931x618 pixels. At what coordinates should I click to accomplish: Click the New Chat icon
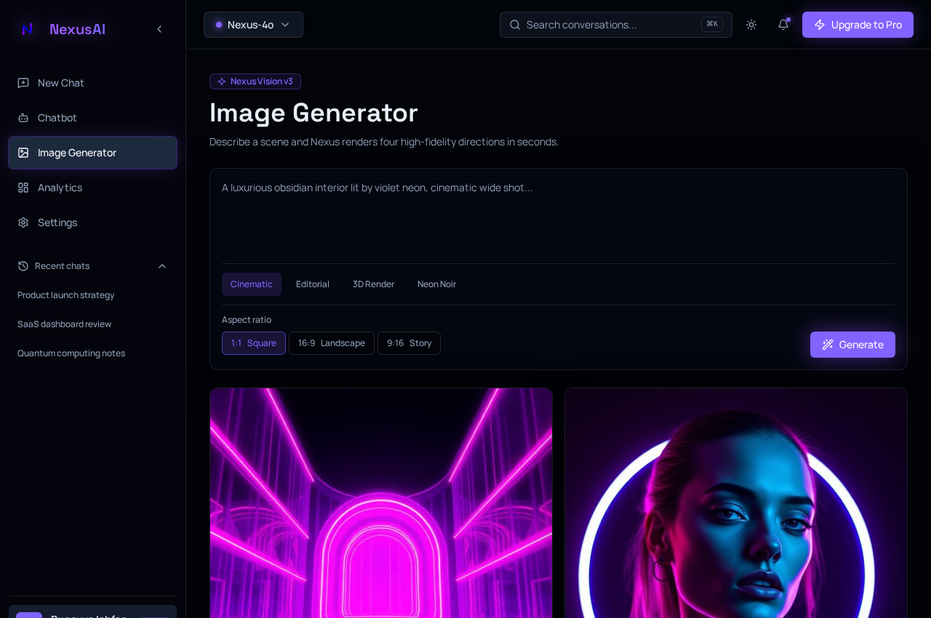pyautogui.click(x=23, y=83)
